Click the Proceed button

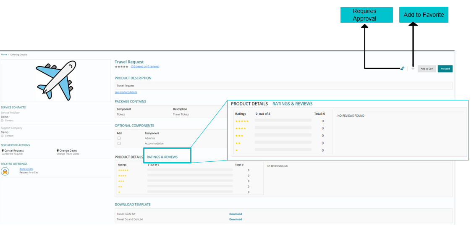445,68
